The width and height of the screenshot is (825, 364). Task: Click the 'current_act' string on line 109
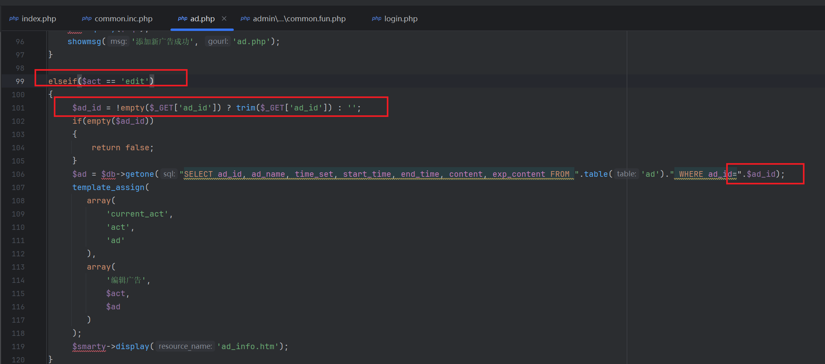coord(137,214)
